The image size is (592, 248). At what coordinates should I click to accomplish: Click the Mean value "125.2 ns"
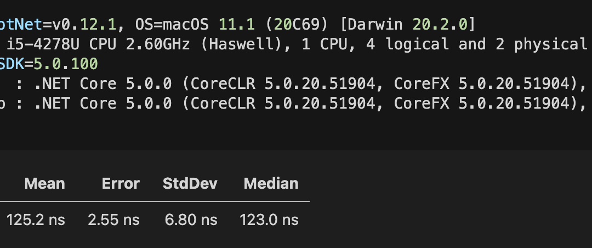36,220
